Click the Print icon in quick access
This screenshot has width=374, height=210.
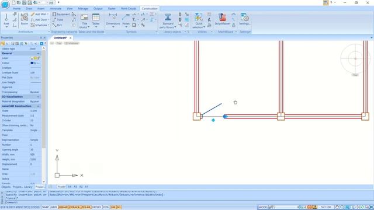51,2
